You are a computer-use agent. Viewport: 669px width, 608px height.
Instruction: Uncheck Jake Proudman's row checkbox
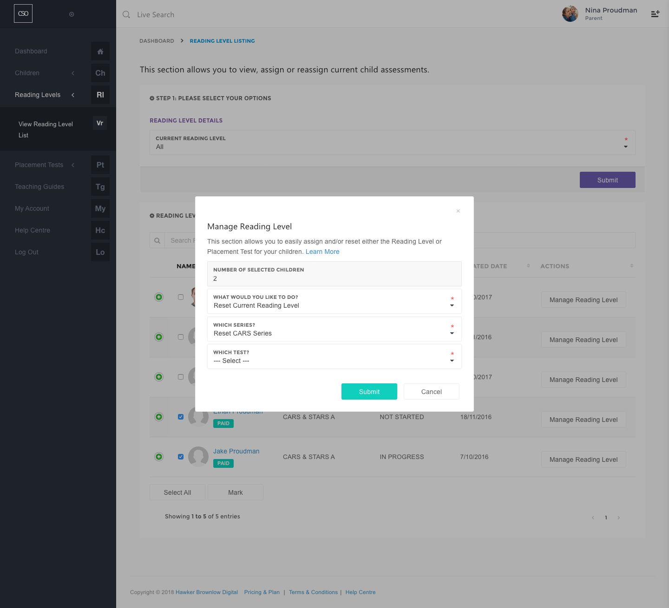[x=181, y=457]
